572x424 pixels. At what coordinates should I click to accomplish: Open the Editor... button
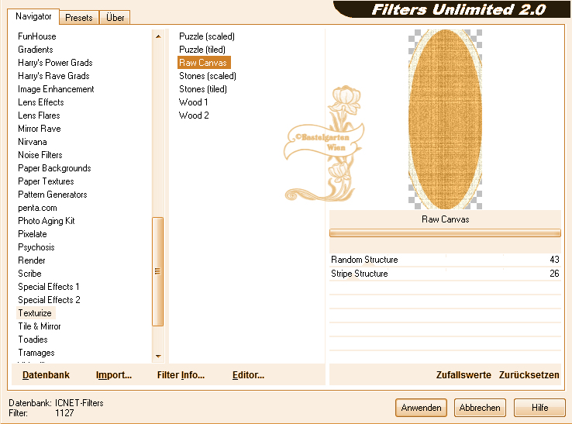[x=249, y=375]
